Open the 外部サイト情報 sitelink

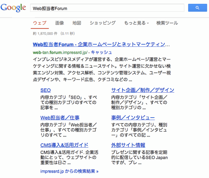[128, 145]
